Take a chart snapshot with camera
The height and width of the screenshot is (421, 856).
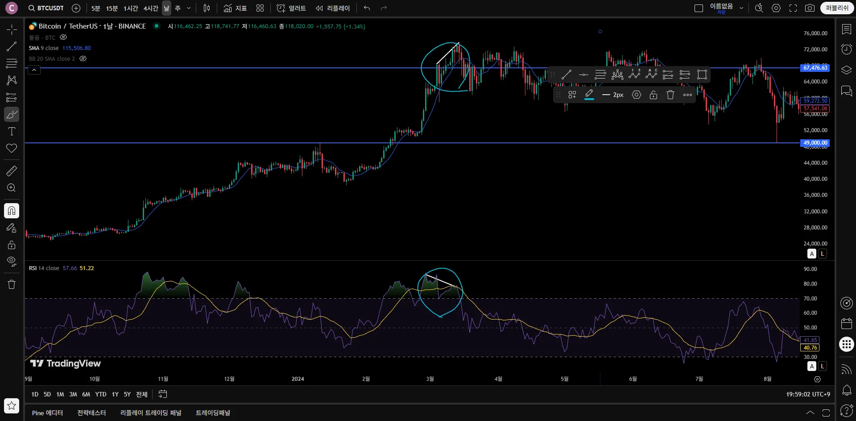810,8
